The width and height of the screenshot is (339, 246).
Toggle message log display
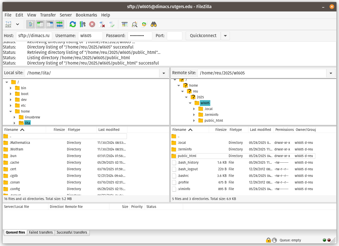click(31, 24)
